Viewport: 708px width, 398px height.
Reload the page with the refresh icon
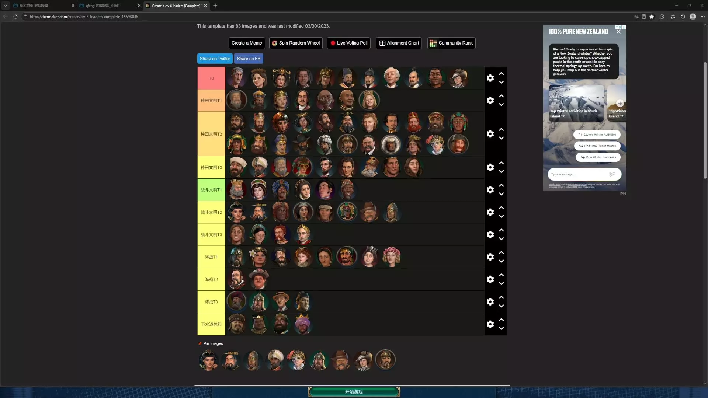(15, 17)
